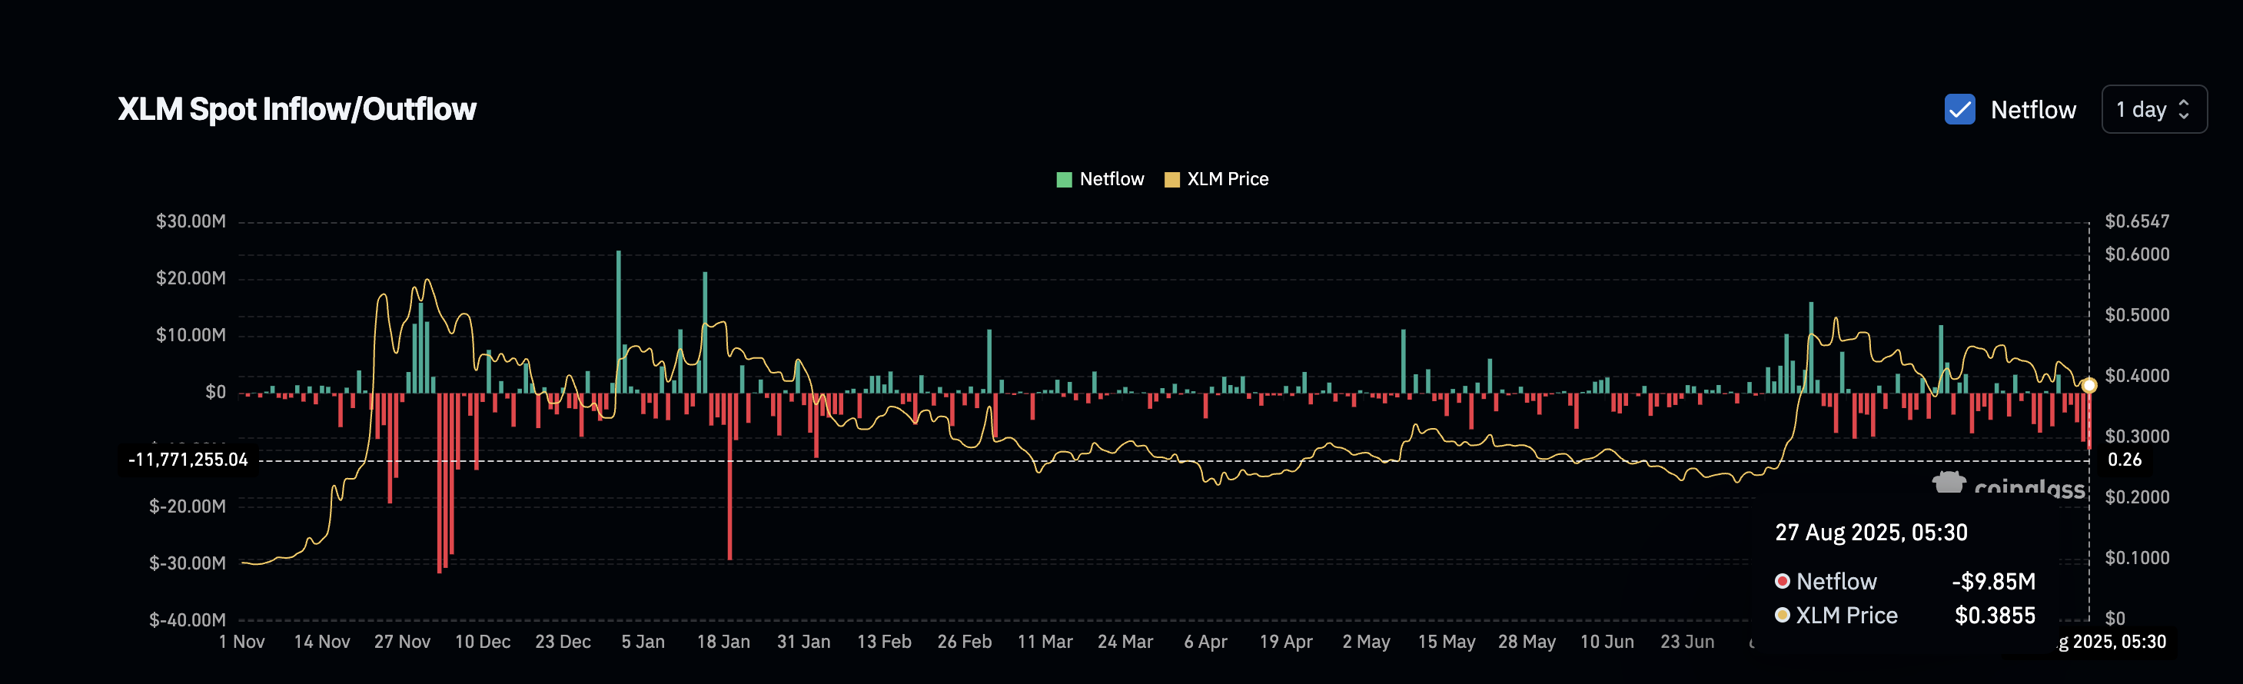
Task: Click the -11,771,255.04 crosshair value label
Action: (x=188, y=460)
